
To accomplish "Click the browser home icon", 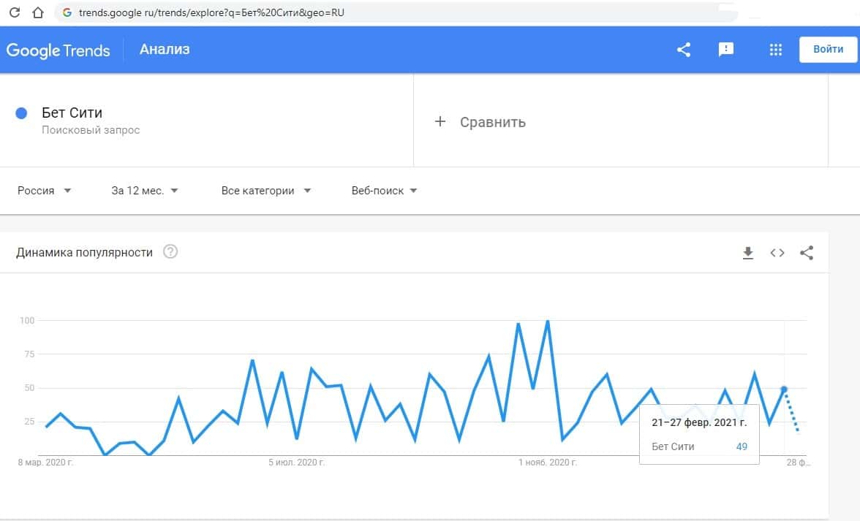I will 38,12.
